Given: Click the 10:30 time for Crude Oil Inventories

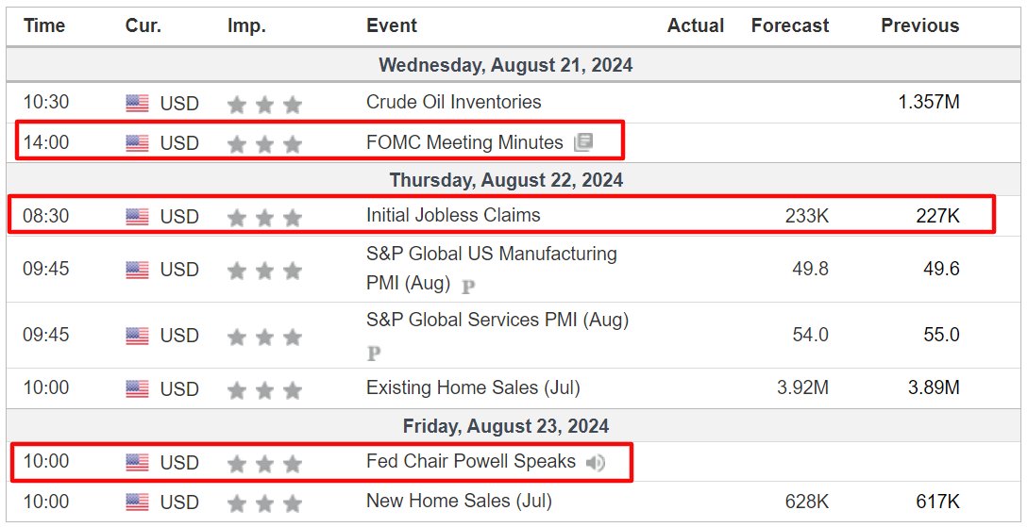Looking at the screenshot, I should 46,102.
